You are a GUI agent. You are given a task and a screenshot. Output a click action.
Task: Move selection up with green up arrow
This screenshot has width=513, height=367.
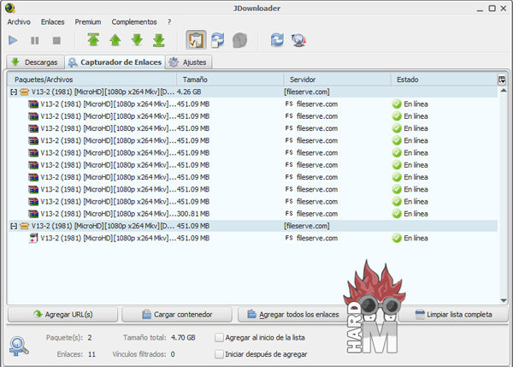115,40
